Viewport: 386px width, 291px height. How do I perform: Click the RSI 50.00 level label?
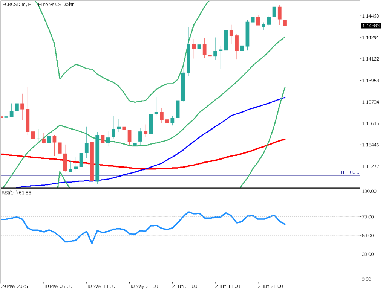(368, 236)
